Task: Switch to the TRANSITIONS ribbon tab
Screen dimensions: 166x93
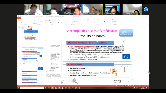Action: click(x=42, y=18)
